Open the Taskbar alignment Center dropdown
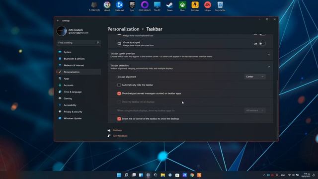This screenshot has width=318, height=179. tap(255, 77)
